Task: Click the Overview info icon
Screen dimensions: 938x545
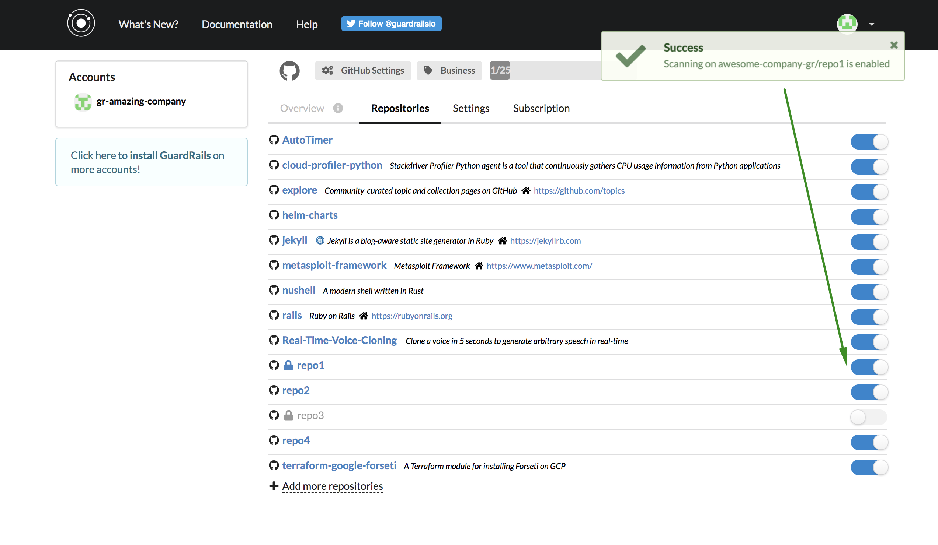Action: [x=338, y=108]
